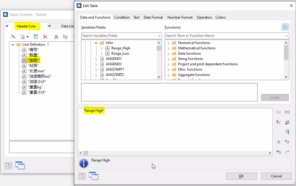The height and width of the screenshot is (186, 296).
Task: Expand the Range_High field
Action: [x=101, y=48]
